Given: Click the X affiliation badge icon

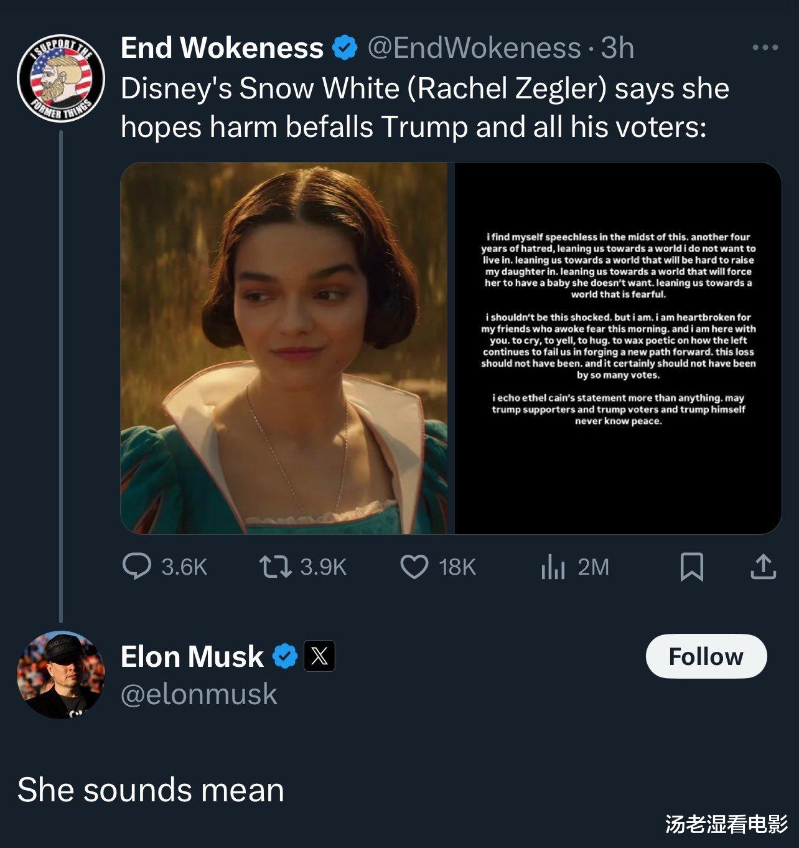Looking at the screenshot, I should click(319, 656).
